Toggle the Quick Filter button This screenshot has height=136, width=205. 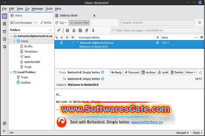[x=79, y=23]
